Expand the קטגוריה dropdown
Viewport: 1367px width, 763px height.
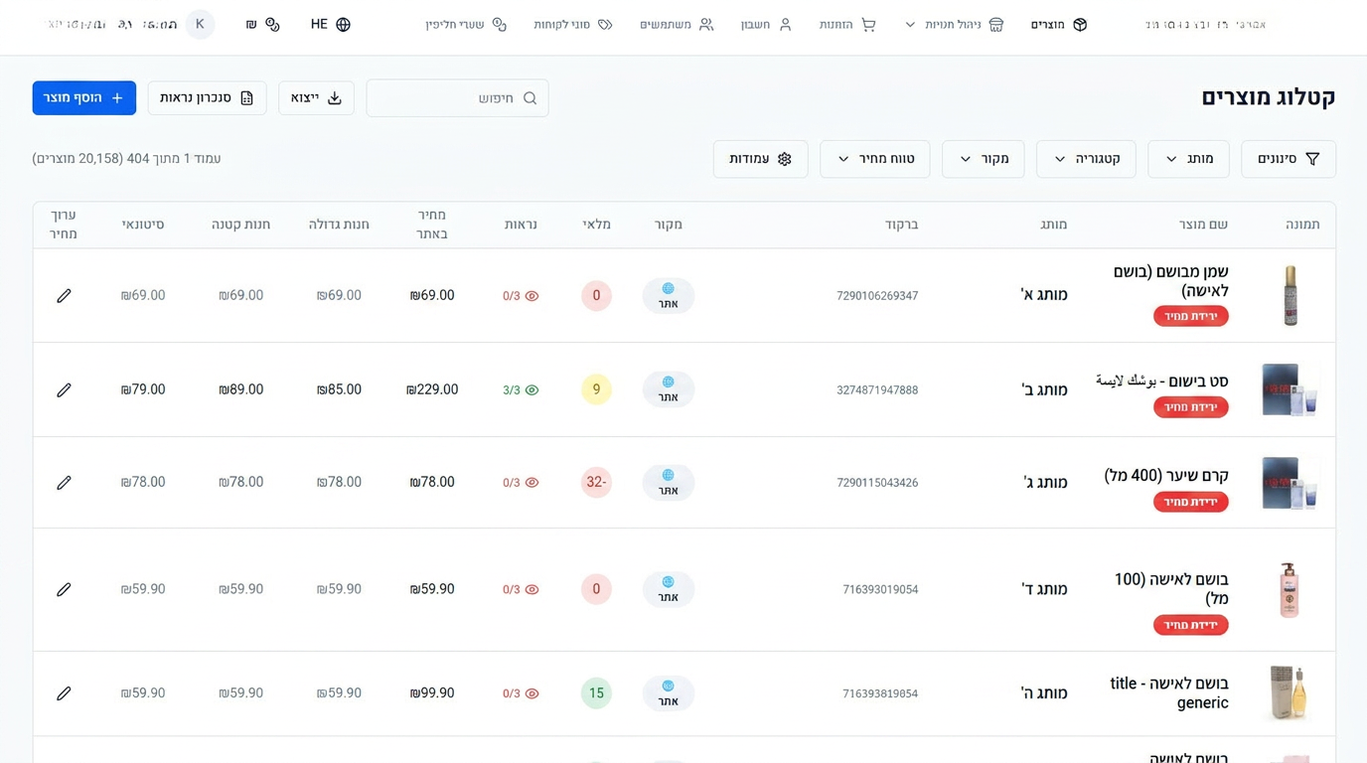(x=1086, y=159)
